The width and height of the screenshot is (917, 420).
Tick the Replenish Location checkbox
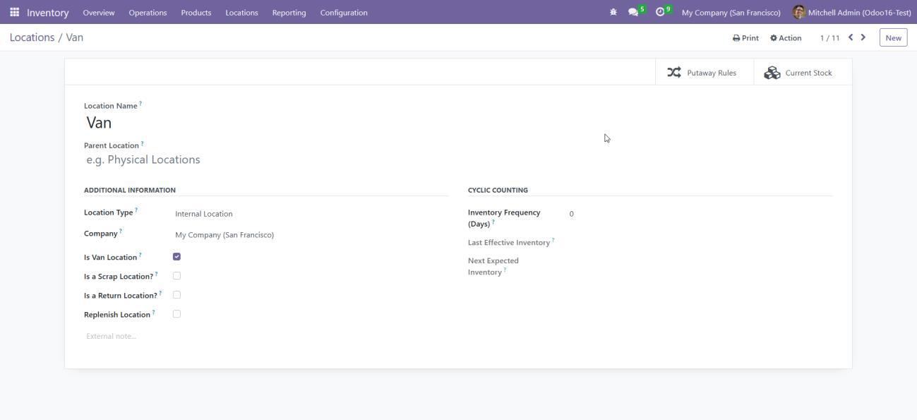(176, 314)
